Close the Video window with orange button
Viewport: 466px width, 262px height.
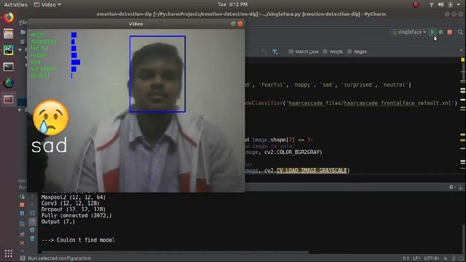click(x=240, y=24)
